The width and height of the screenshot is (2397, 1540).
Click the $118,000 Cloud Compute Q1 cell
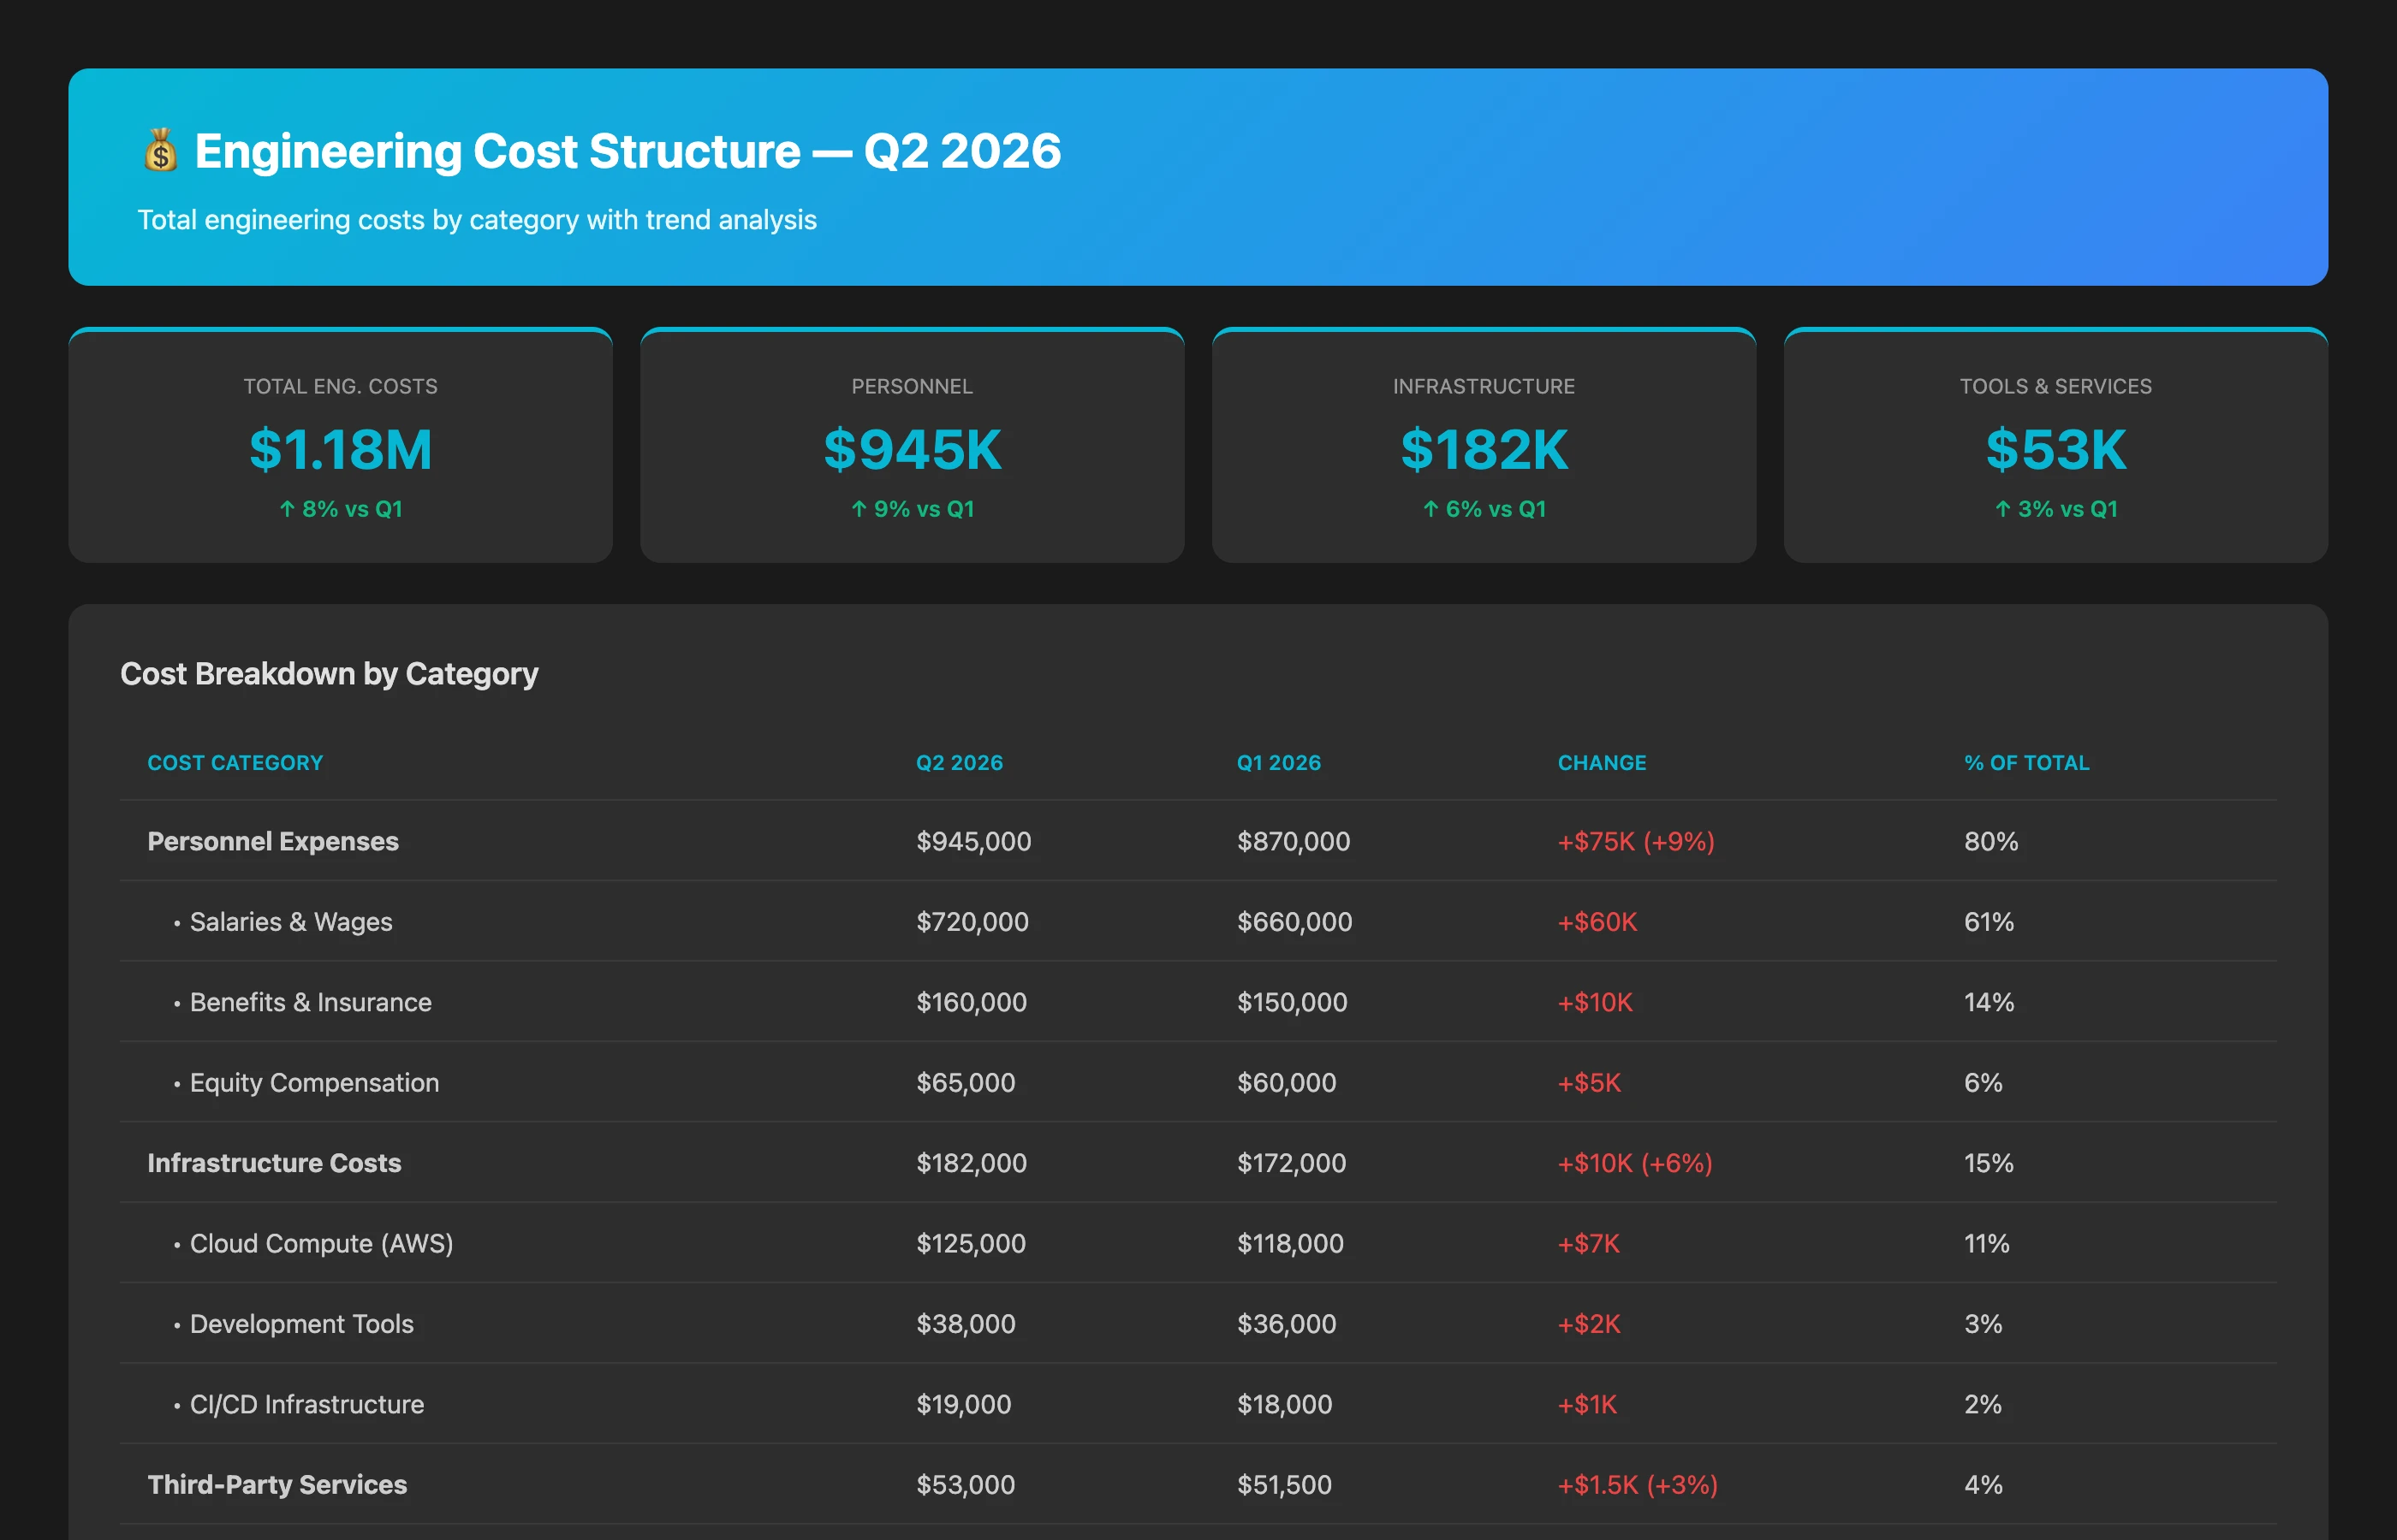pos(1291,1244)
